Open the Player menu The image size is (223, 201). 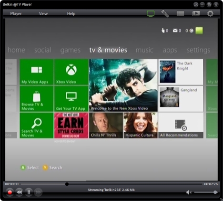(x=16, y=14)
